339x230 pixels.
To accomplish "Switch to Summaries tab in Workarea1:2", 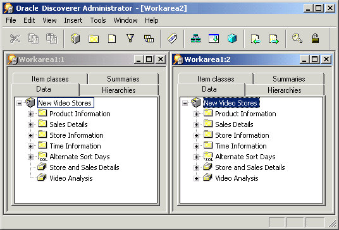I will [288, 78].
